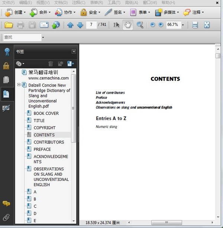The width and height of the screenshot is (223, 228).
Task: Go to next page with down arrow
Action: click(x=80, y=25)
